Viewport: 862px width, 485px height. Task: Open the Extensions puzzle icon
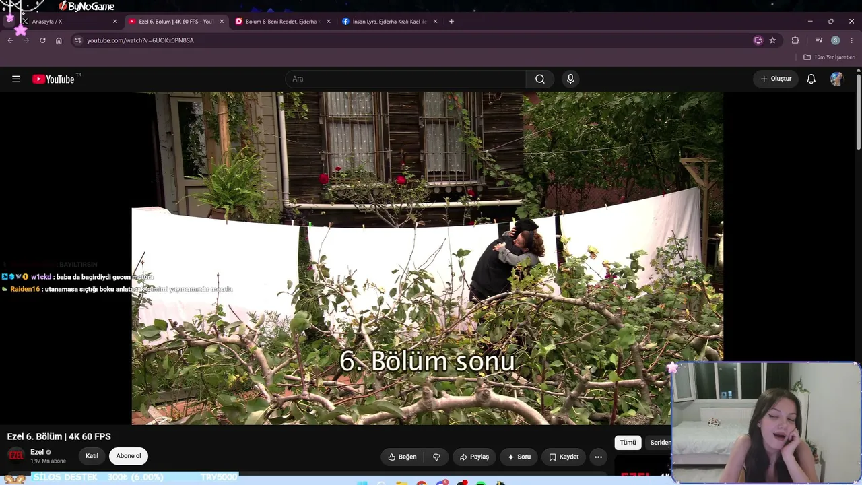click(x=795, y=40)
